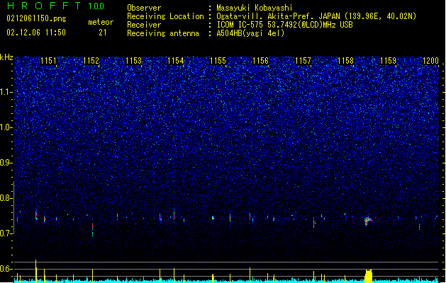The image size is (446, 283).
Task: Click the HROFFT 1.0.0 title text
Action: tap(56, 6)
